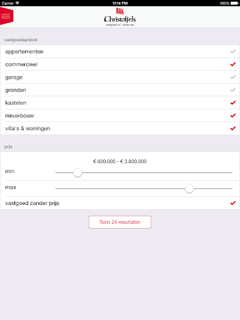Viewport: 240px width, 320px height.
Task: Select the garage row label
Action: (x=14, y=77)
